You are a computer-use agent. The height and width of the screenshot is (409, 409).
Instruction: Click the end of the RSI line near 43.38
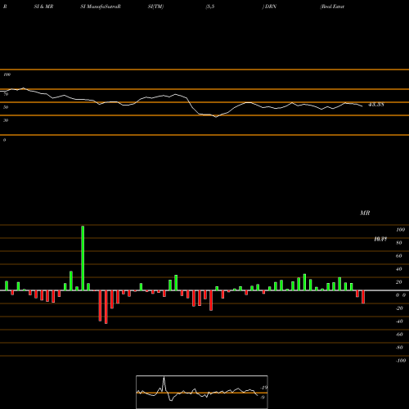coord(362,106)
